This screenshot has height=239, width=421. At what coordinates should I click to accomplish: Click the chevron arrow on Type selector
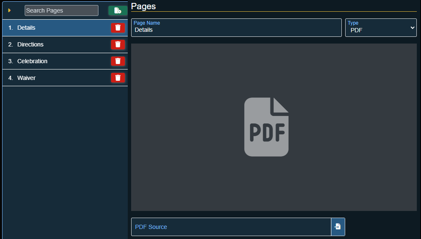coord(412,28)
